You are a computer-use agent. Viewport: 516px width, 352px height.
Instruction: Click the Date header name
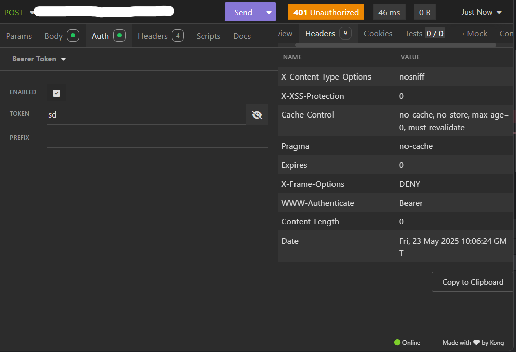click(290, 241)
